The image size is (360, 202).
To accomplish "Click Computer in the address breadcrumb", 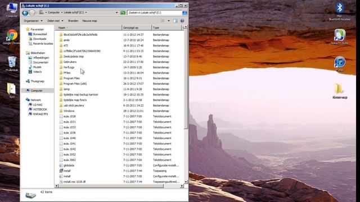I will [x=54, y=12].
